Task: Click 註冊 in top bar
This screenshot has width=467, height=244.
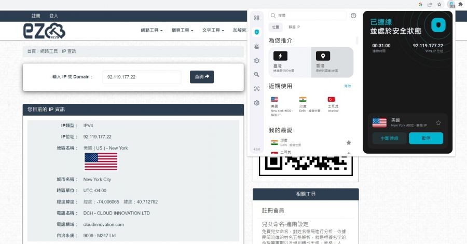Action: pos(36,16)
